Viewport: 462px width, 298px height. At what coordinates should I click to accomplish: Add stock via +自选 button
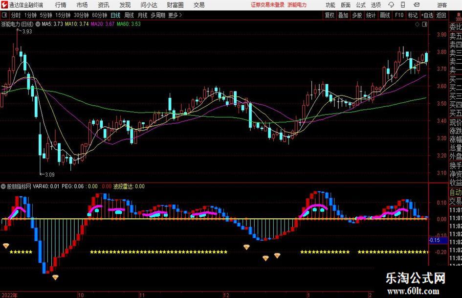click(427, 15)
